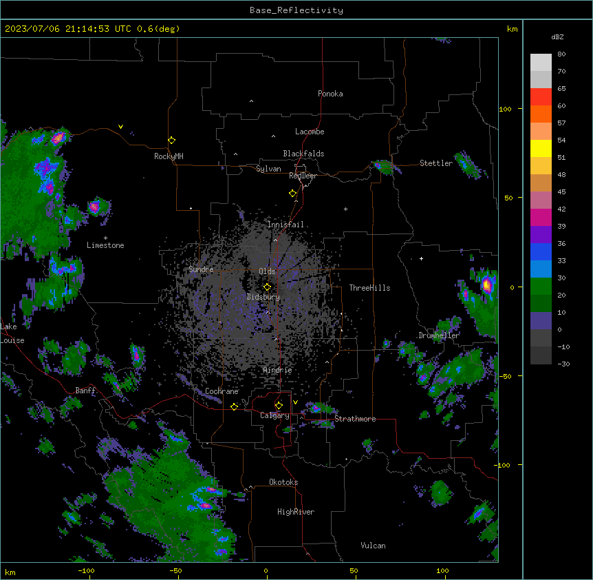Click the red 60 dBZ legend swatch
This screenshot has height=580, width=593.
point(541,97)
